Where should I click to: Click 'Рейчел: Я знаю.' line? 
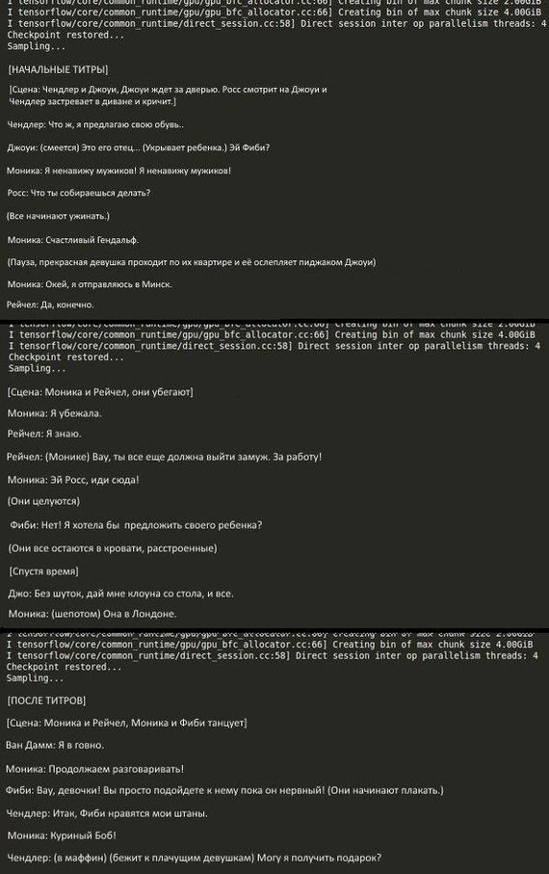click(x=44, y=434)
